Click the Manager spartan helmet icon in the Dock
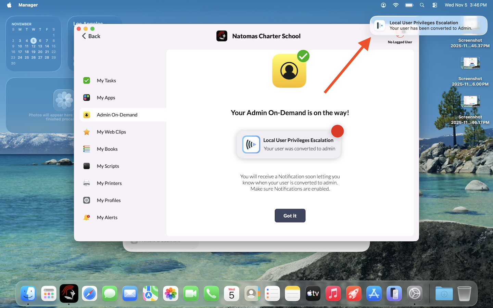Screen dimensions: 493x308 tap(69, 294)
